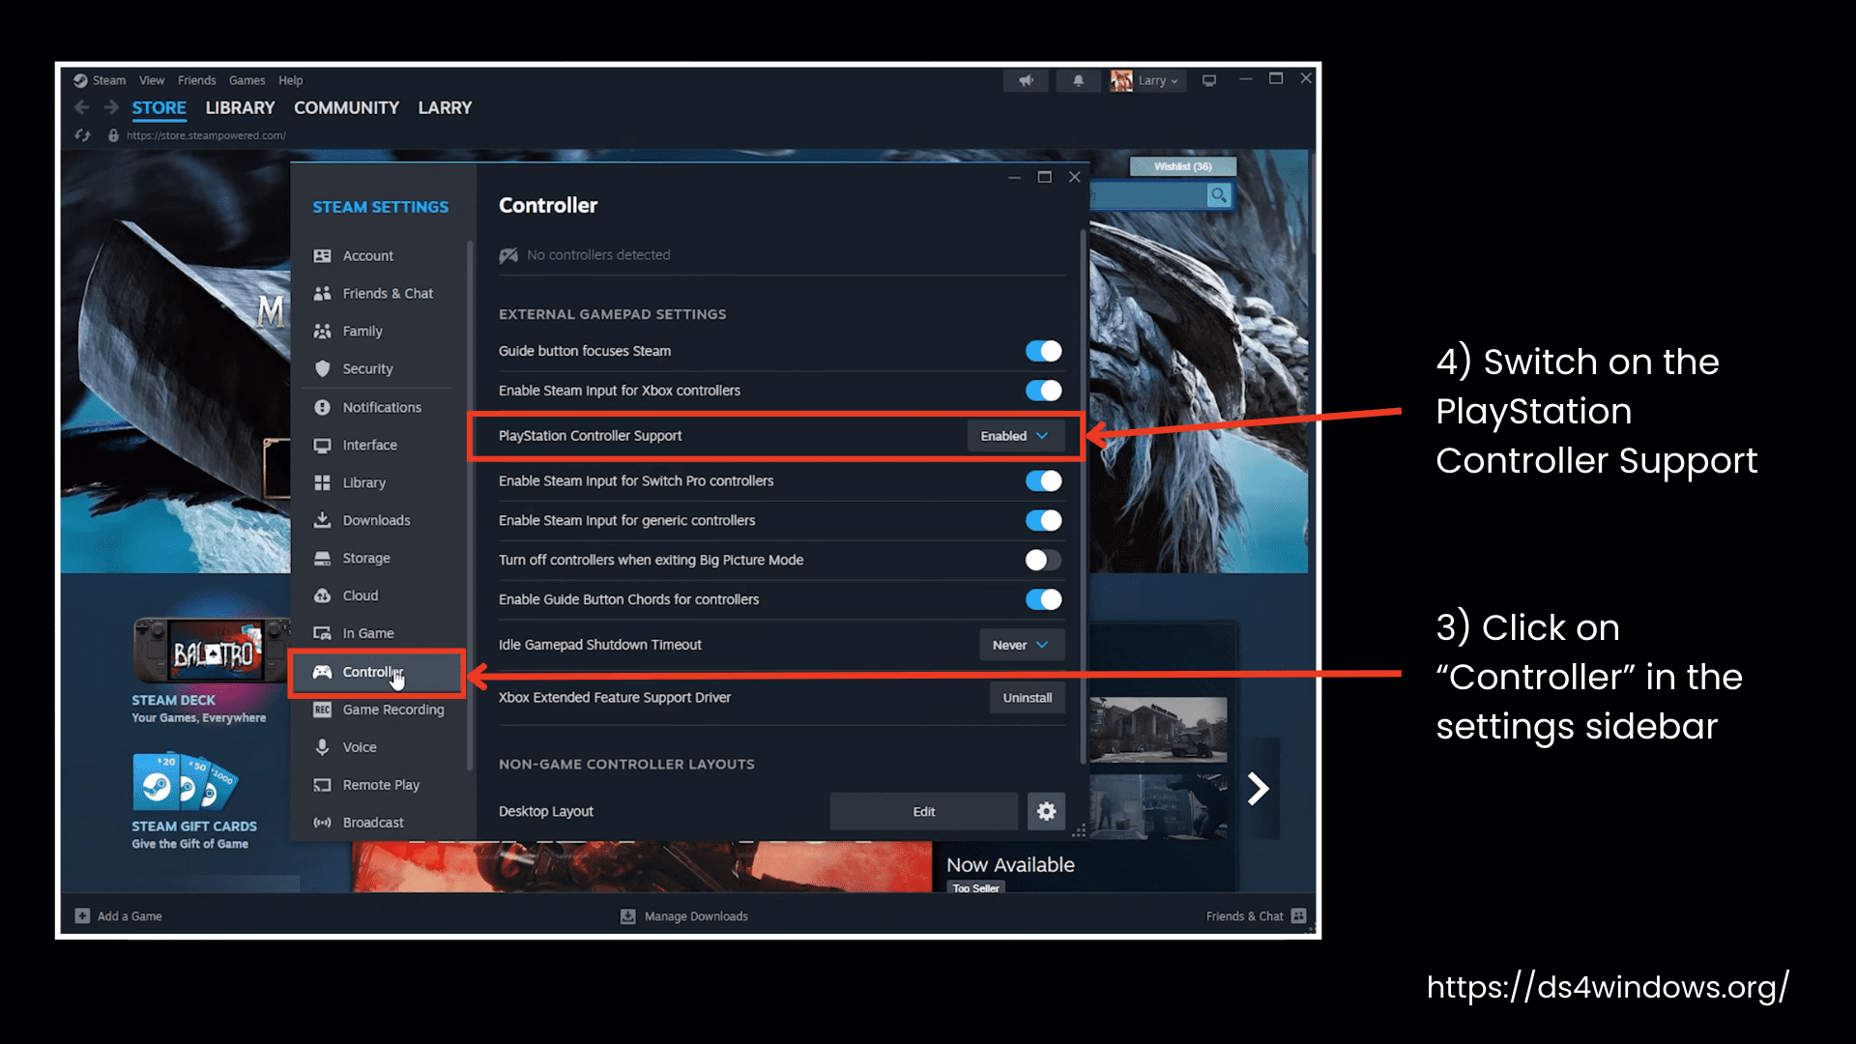The width and height of the screenshot is (1856, 1044).
Task: Go forward with Steam forward arrow
Action: pos(111,107)
